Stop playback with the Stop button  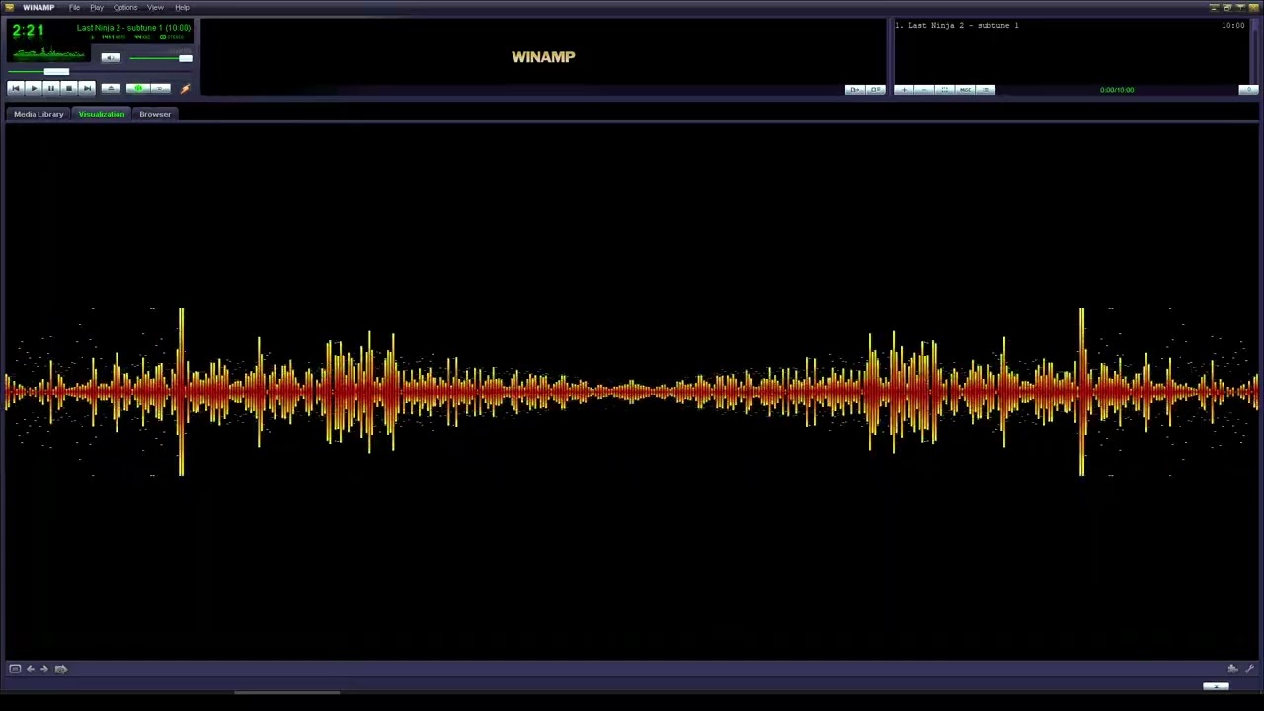point(68,88)
